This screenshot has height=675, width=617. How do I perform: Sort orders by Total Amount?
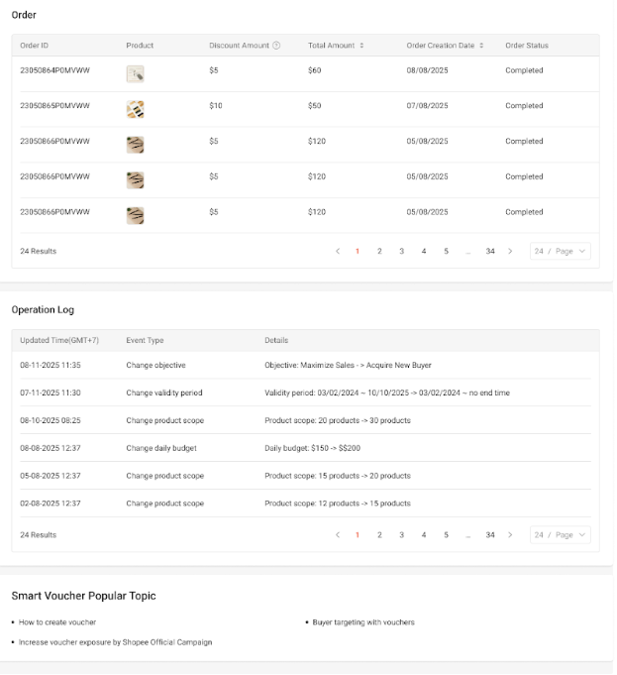[361, 46]
